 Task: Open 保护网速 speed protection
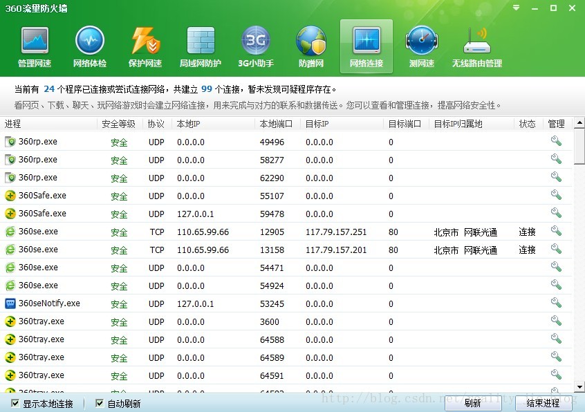pyautogui.click(x=145, y=47)
